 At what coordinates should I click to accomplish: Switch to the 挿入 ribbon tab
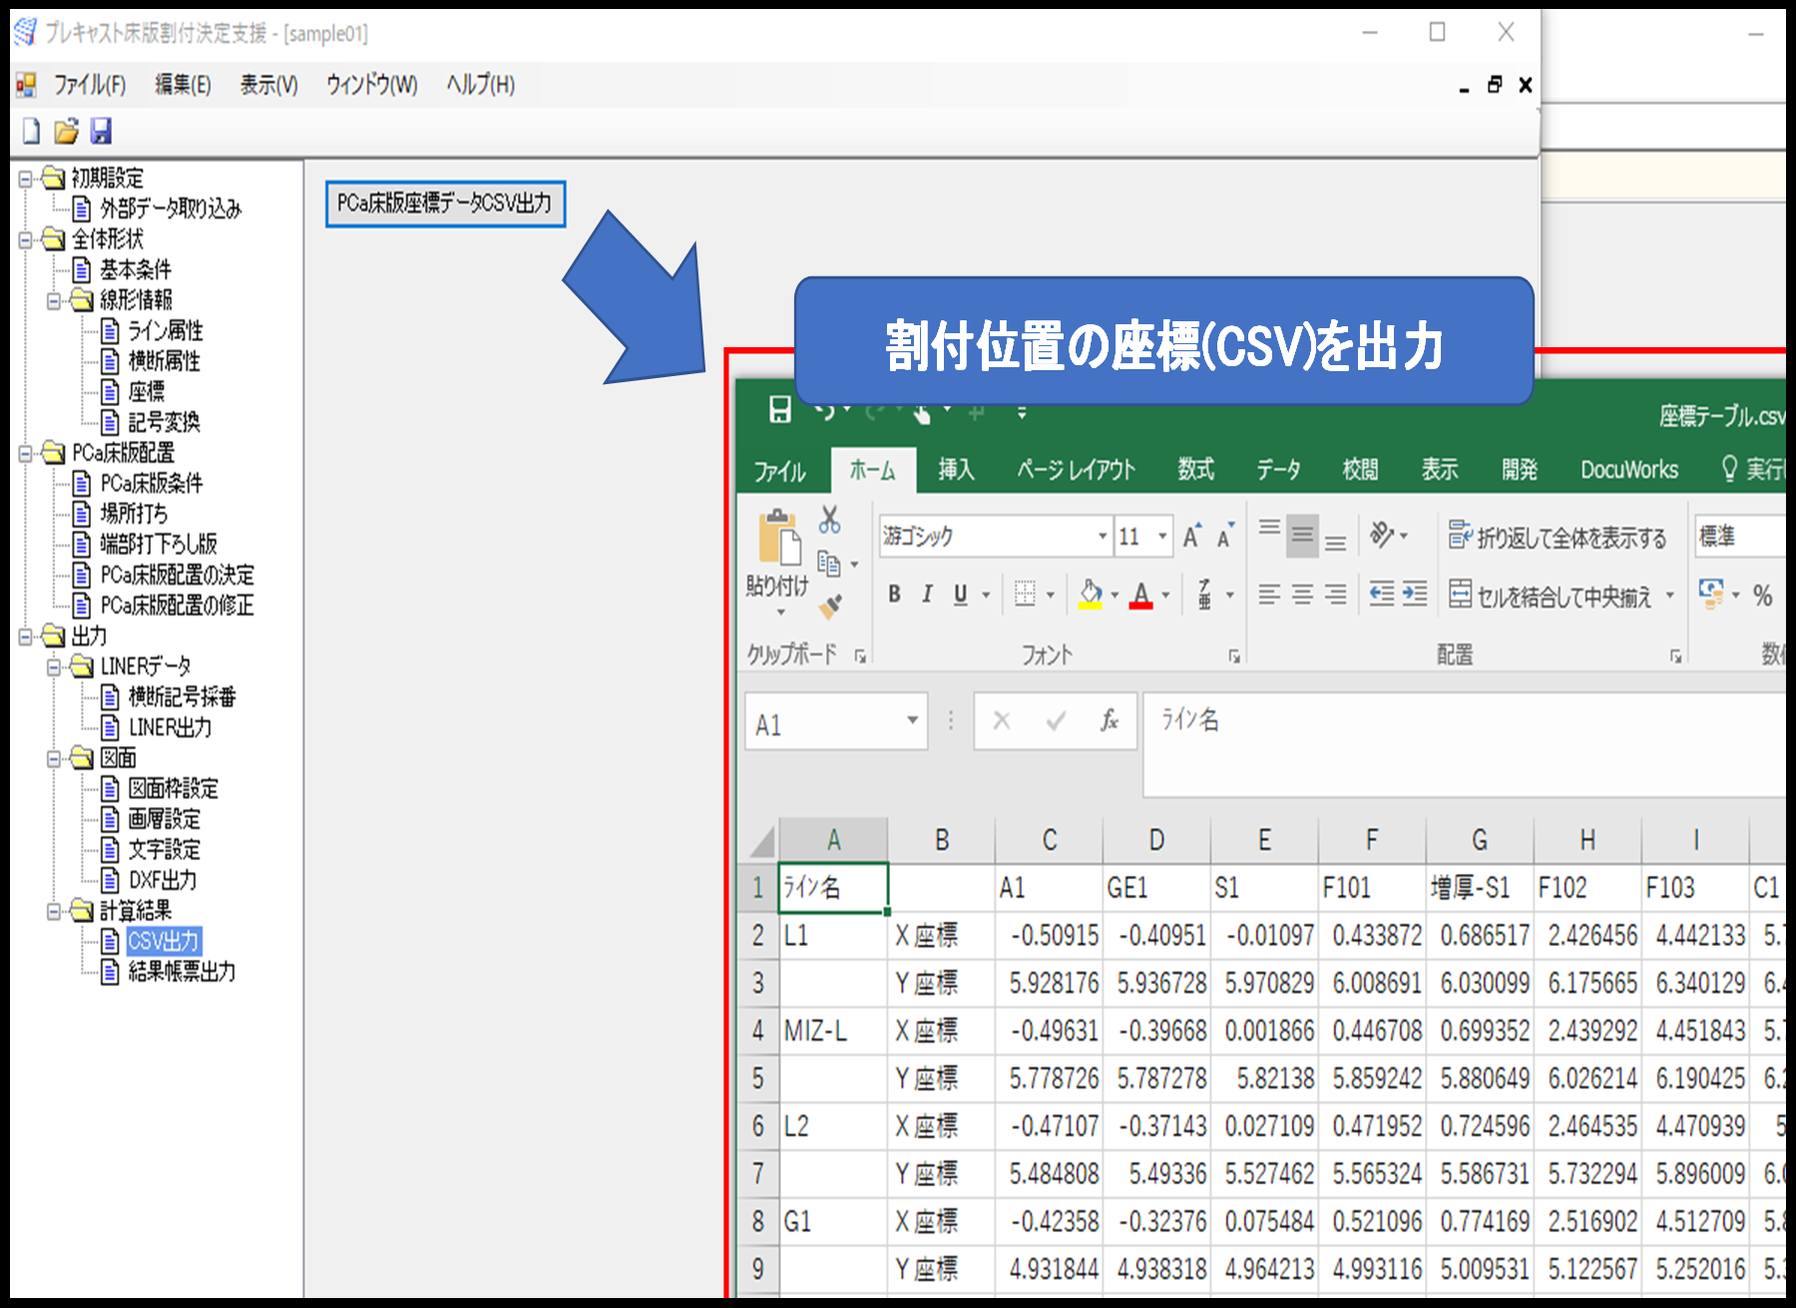point(955,470)
